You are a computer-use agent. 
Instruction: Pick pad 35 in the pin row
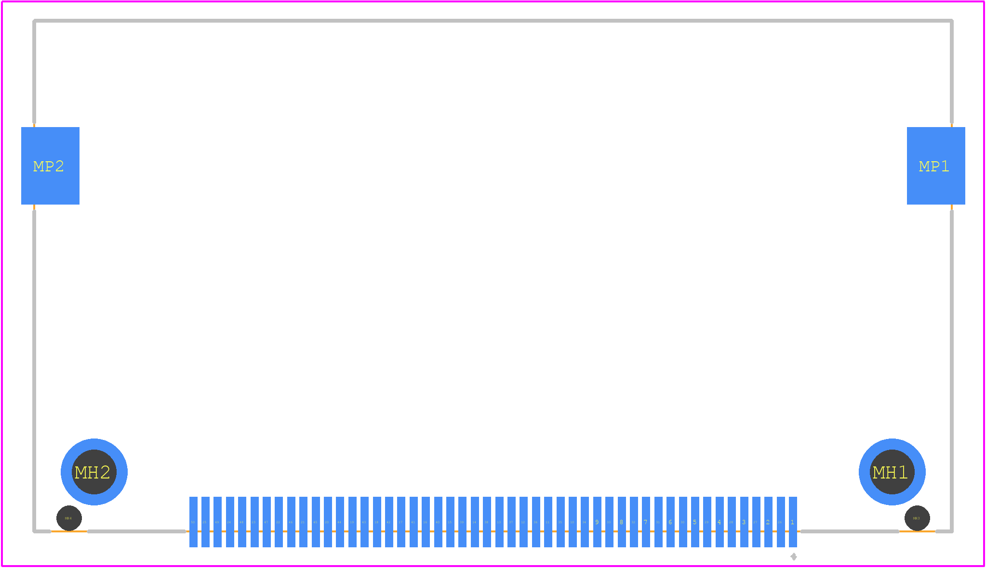(560, 522)
